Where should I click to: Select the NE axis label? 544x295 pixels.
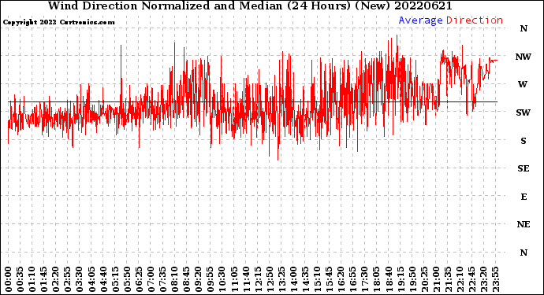pyautogui.click(x=524, y=224)
